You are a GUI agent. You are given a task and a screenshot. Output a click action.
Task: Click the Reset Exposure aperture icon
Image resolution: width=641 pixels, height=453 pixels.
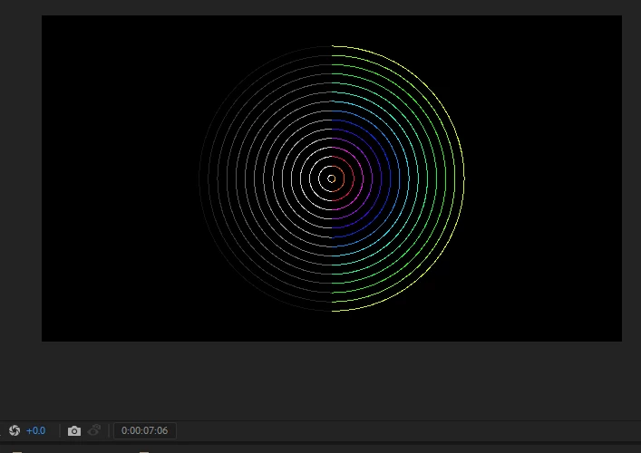point(15,430)
